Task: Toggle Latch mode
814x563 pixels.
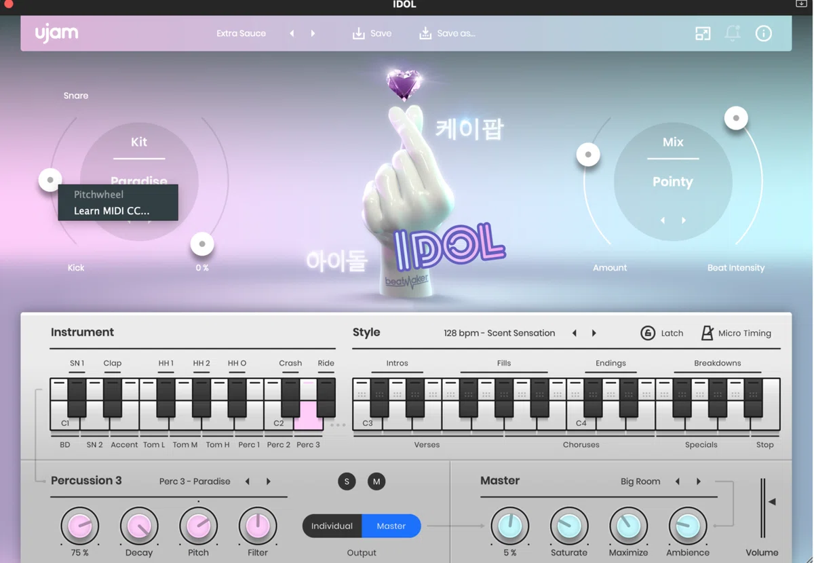Action: [x=662, y=333]
